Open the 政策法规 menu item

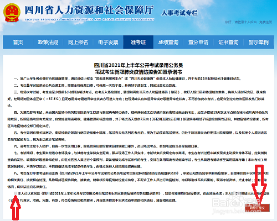[48, 43]
